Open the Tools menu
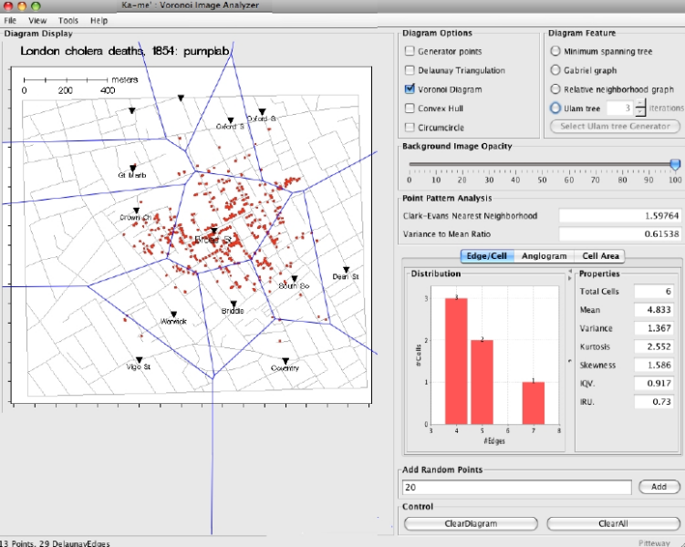This screenshot has height=547, width=685. 68,19
